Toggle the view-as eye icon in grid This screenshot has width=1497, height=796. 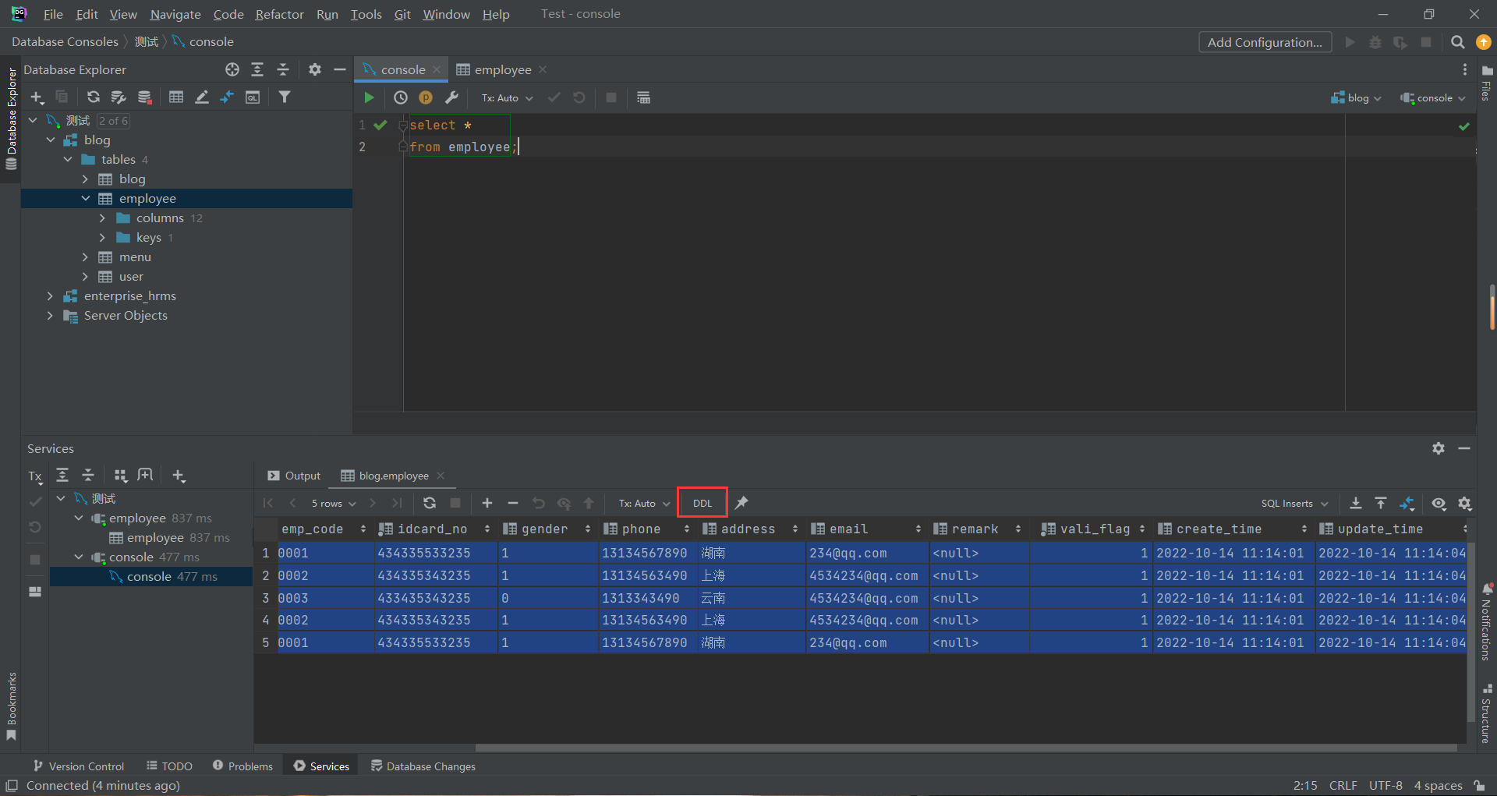tap(1439, 503)
